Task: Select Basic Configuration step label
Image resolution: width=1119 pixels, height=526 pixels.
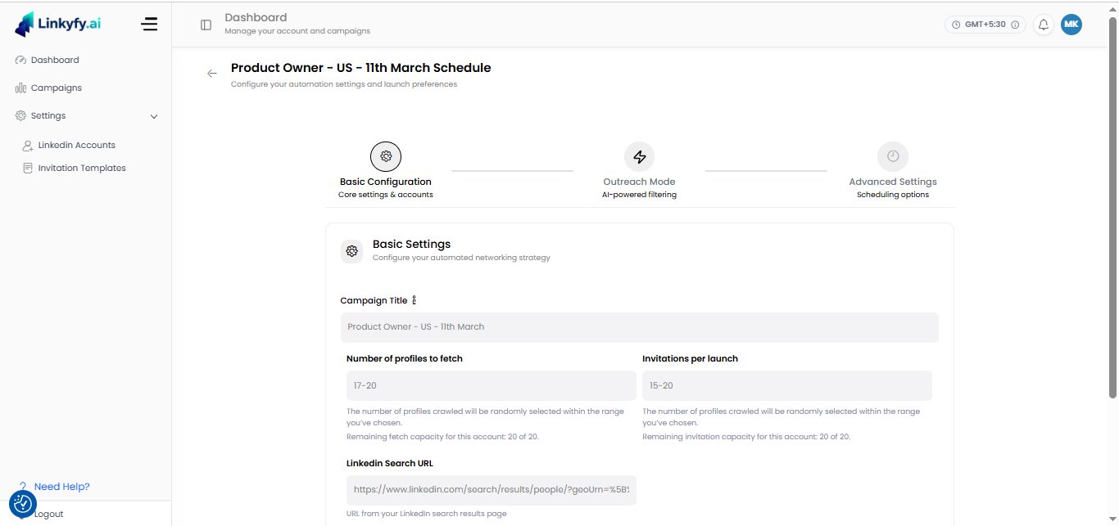Action: pyautogui.click(x=386, y=182)
